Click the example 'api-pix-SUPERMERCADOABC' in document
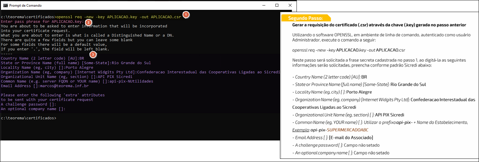The image size is (479, 162). (x=339, y=130)
